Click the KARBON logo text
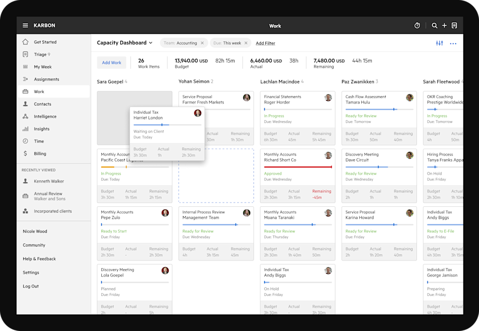The width and height of the screenshot is (479, 331). point(45,25)
